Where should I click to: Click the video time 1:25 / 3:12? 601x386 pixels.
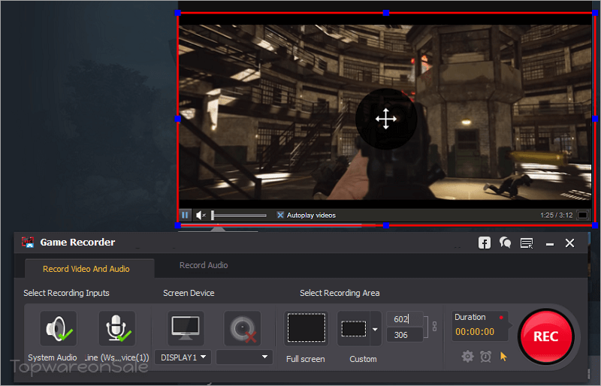(556, 215)
